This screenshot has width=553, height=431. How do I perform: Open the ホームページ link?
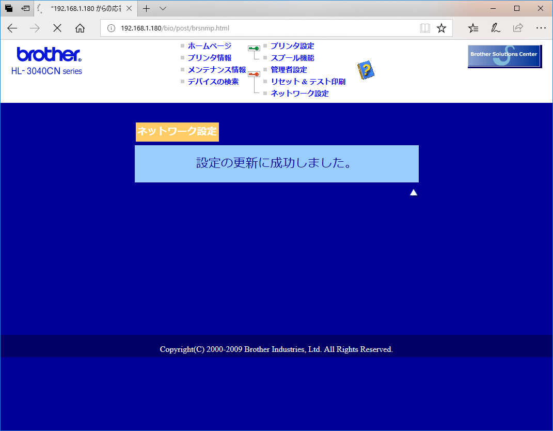209,46
